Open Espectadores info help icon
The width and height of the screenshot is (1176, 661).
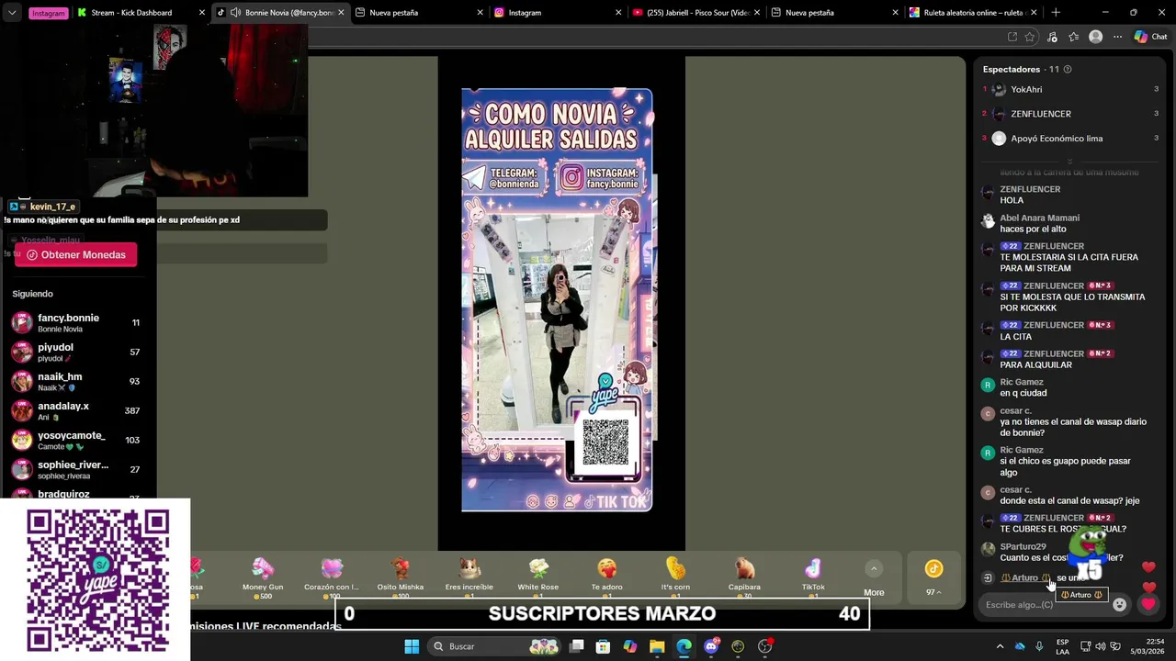(1067, 69)
